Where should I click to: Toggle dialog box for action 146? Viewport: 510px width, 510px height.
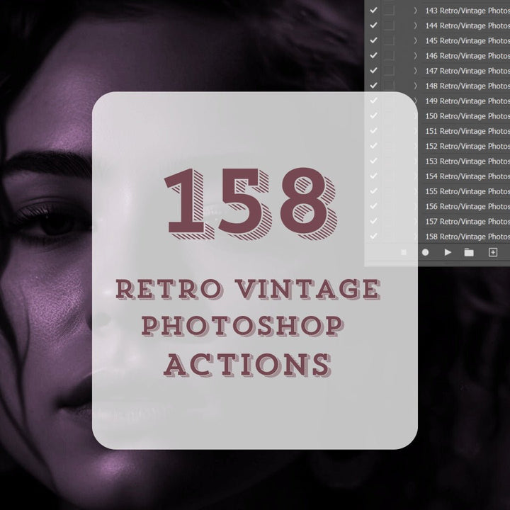pos(389,56)
